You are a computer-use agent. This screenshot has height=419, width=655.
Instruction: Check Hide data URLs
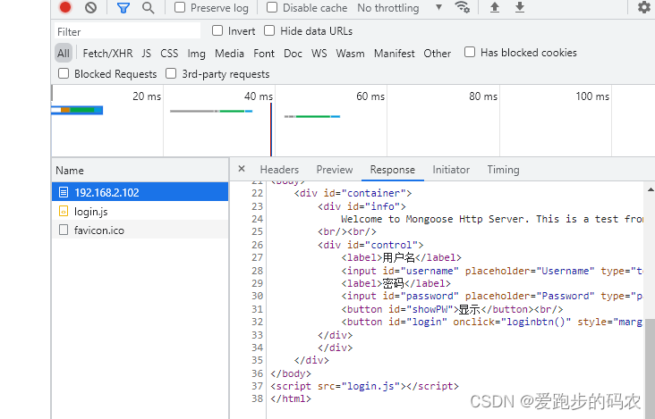269,30
